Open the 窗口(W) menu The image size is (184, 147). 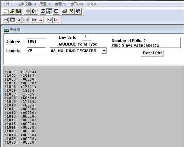[x=76, y=4]
